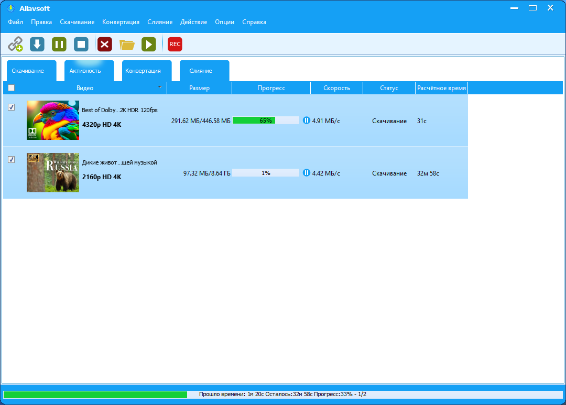Open the Конвертация menu in menu bar

click(121, 22)
